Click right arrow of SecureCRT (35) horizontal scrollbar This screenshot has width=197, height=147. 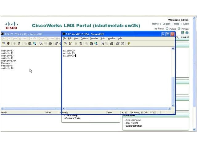170,109
